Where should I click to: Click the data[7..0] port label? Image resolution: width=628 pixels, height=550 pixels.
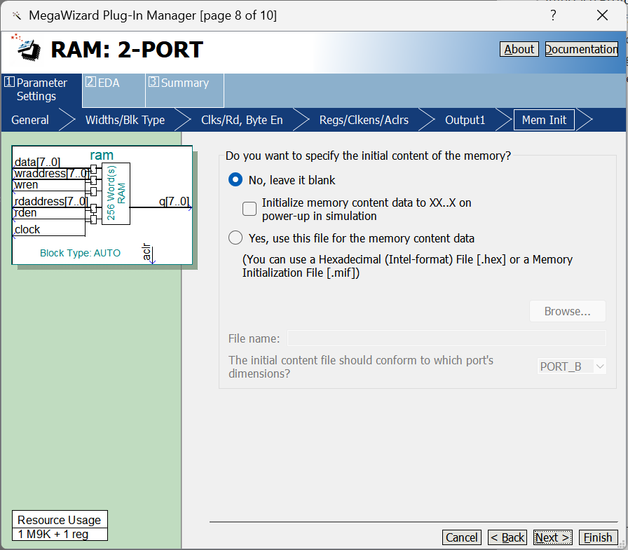[x=37, y=162]
